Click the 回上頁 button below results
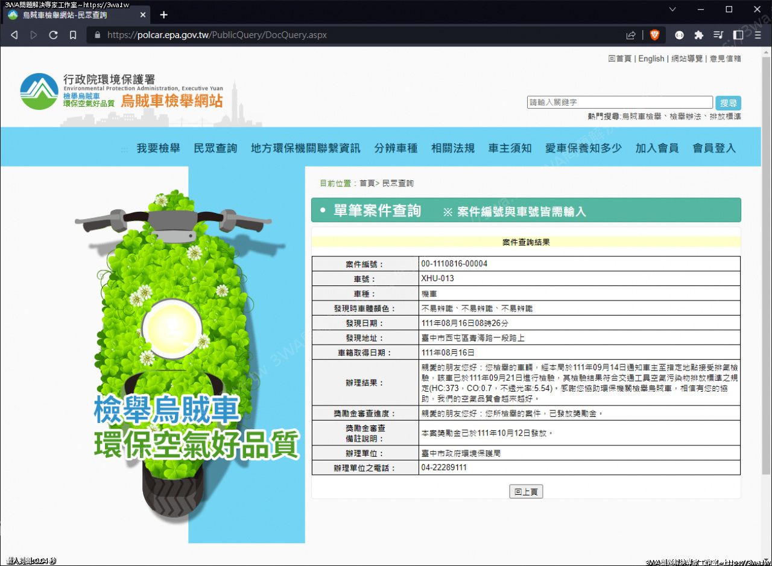The width and height of the screenshot is (772, 566). (526, 491)
